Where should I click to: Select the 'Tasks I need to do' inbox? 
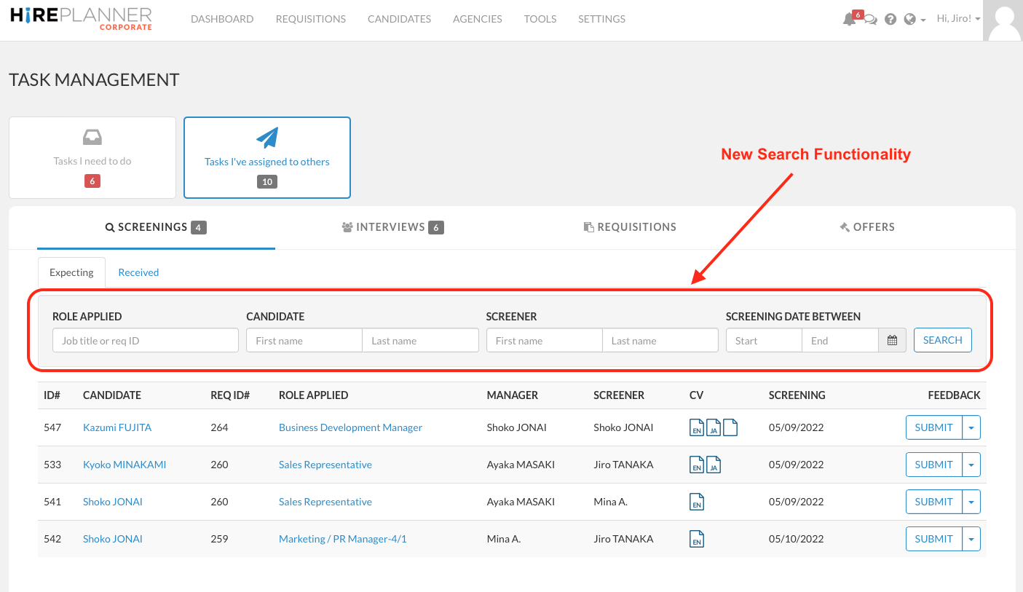pyautogui.click(x=92, y=157)
